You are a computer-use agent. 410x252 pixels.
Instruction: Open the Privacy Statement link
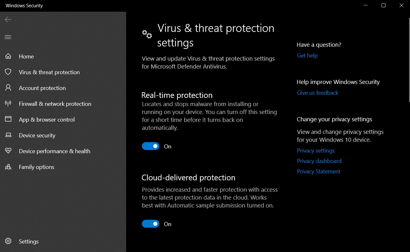pyautogui.click(x=319, y=171)
